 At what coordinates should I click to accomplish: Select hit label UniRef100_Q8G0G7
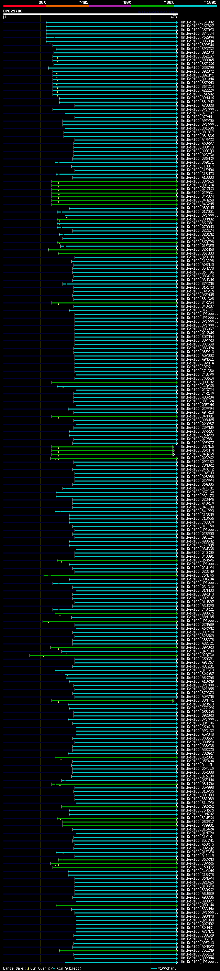[197, 329]
